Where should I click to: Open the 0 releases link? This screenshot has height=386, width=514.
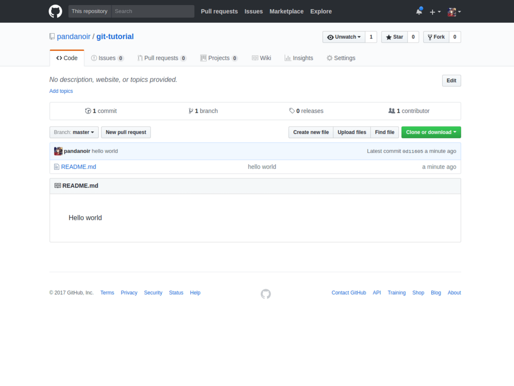[306, 111]
